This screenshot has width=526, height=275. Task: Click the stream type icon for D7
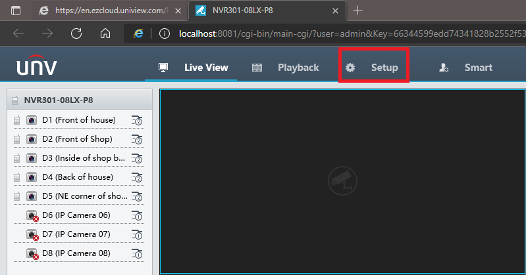tap(137, 234)
